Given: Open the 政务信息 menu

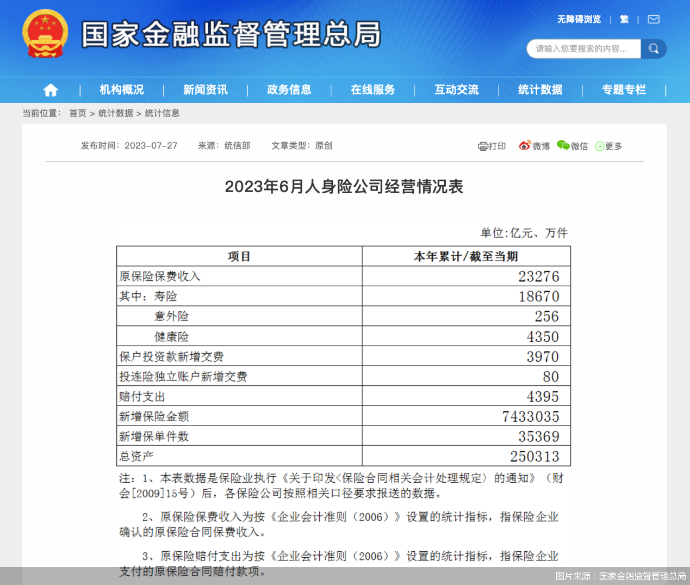Looking at the screenshot, I should click(288, 90).
